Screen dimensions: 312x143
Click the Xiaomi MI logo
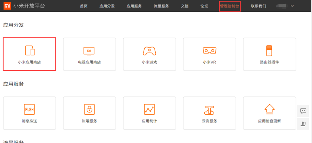pos(6,6)
